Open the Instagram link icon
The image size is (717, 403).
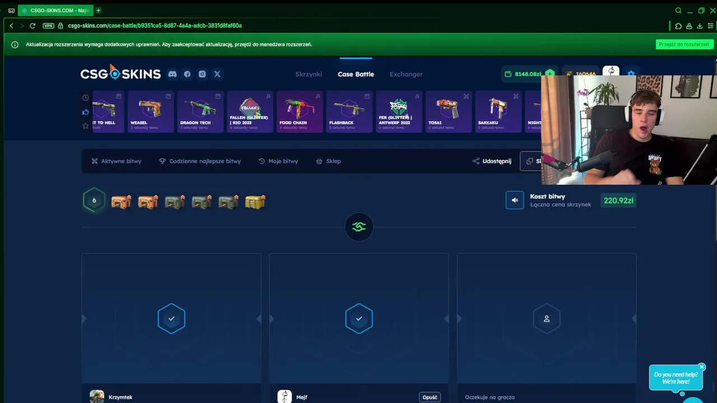[x=202, y=74]
